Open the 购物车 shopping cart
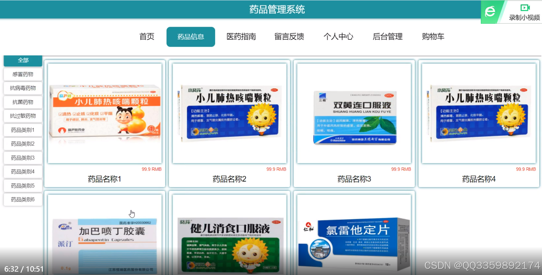The height and width of the screenshot is (275, 542). point(433,37)
